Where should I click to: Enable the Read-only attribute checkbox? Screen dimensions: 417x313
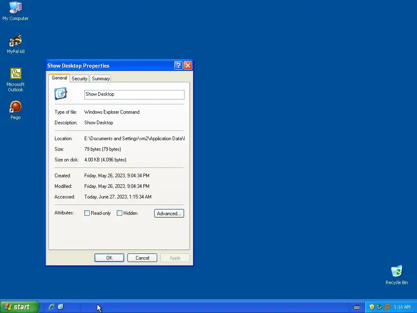(x=87, y=213)
